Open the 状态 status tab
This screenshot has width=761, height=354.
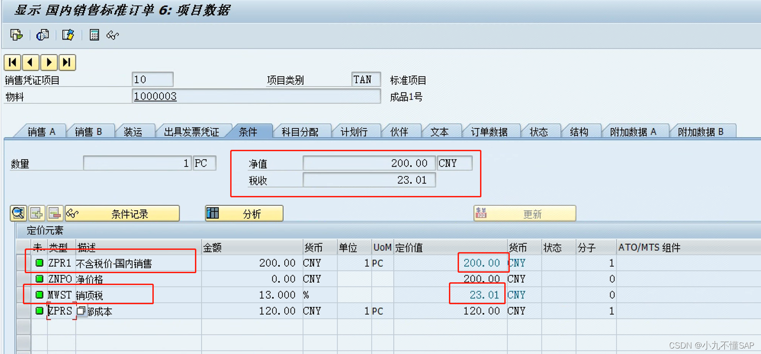click(539, 132)
